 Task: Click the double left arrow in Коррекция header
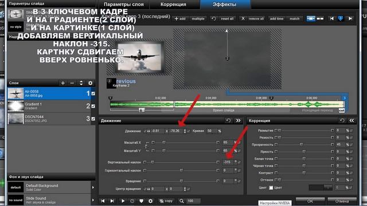pos(352,121)
